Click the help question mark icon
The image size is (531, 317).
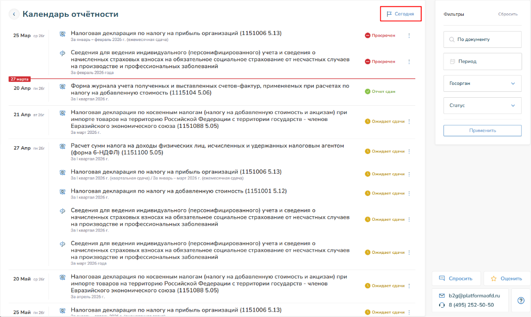[521, 300]
